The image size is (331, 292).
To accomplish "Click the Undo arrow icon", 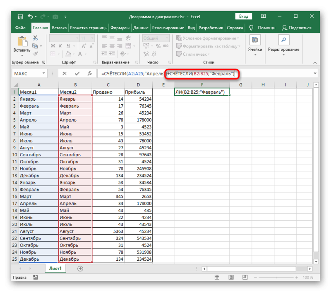I will [30, 16].
